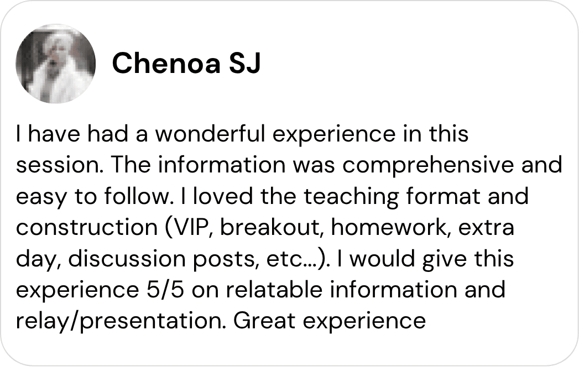Viewport: 579px width, 372px height.
Task: Click the closing words "Great experience"
Action: 329,320
